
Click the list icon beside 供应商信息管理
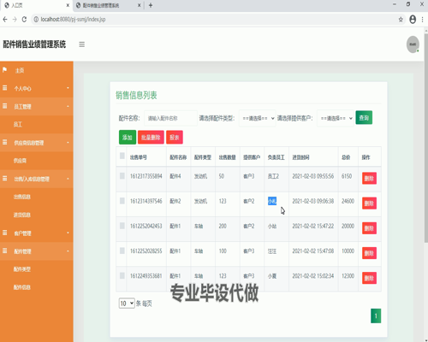click(x=4, y=142)
